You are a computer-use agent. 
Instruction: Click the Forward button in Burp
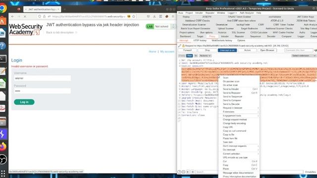coord(187,50)
